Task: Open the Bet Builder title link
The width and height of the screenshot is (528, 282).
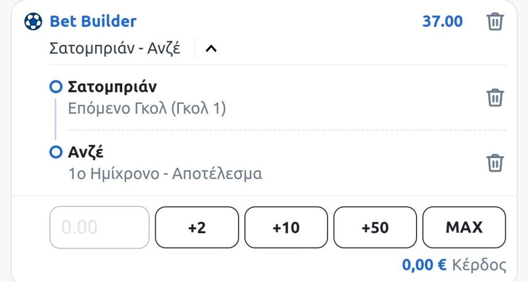Action: (93, 22)
